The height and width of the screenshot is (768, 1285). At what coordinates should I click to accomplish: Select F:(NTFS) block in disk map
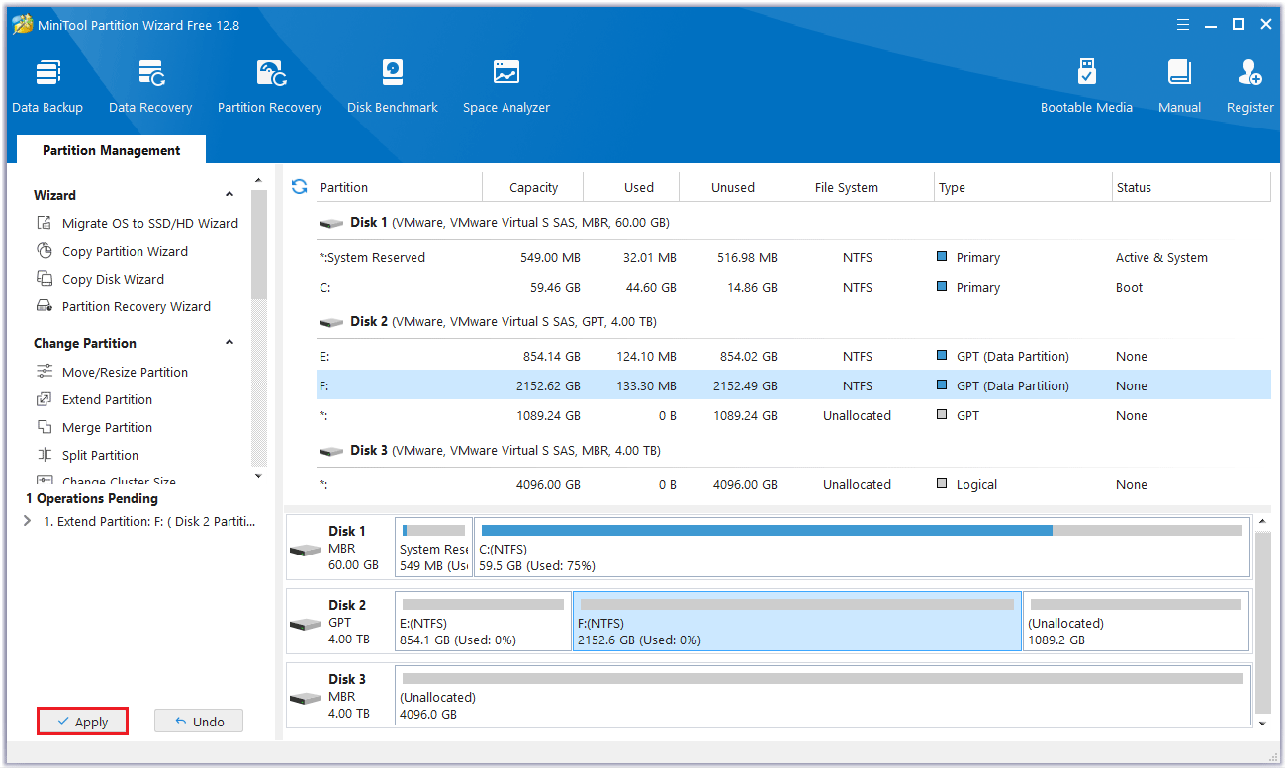(797, 622)
